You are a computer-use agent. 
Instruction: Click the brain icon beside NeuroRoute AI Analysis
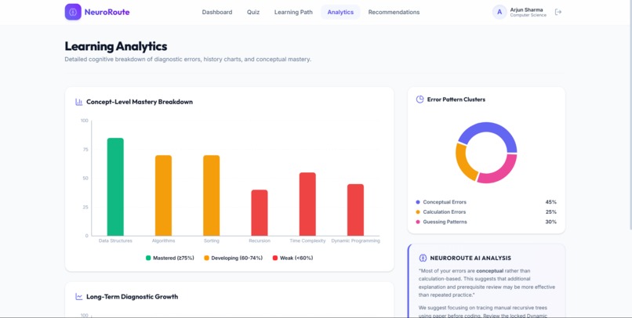tap(423, 258)
